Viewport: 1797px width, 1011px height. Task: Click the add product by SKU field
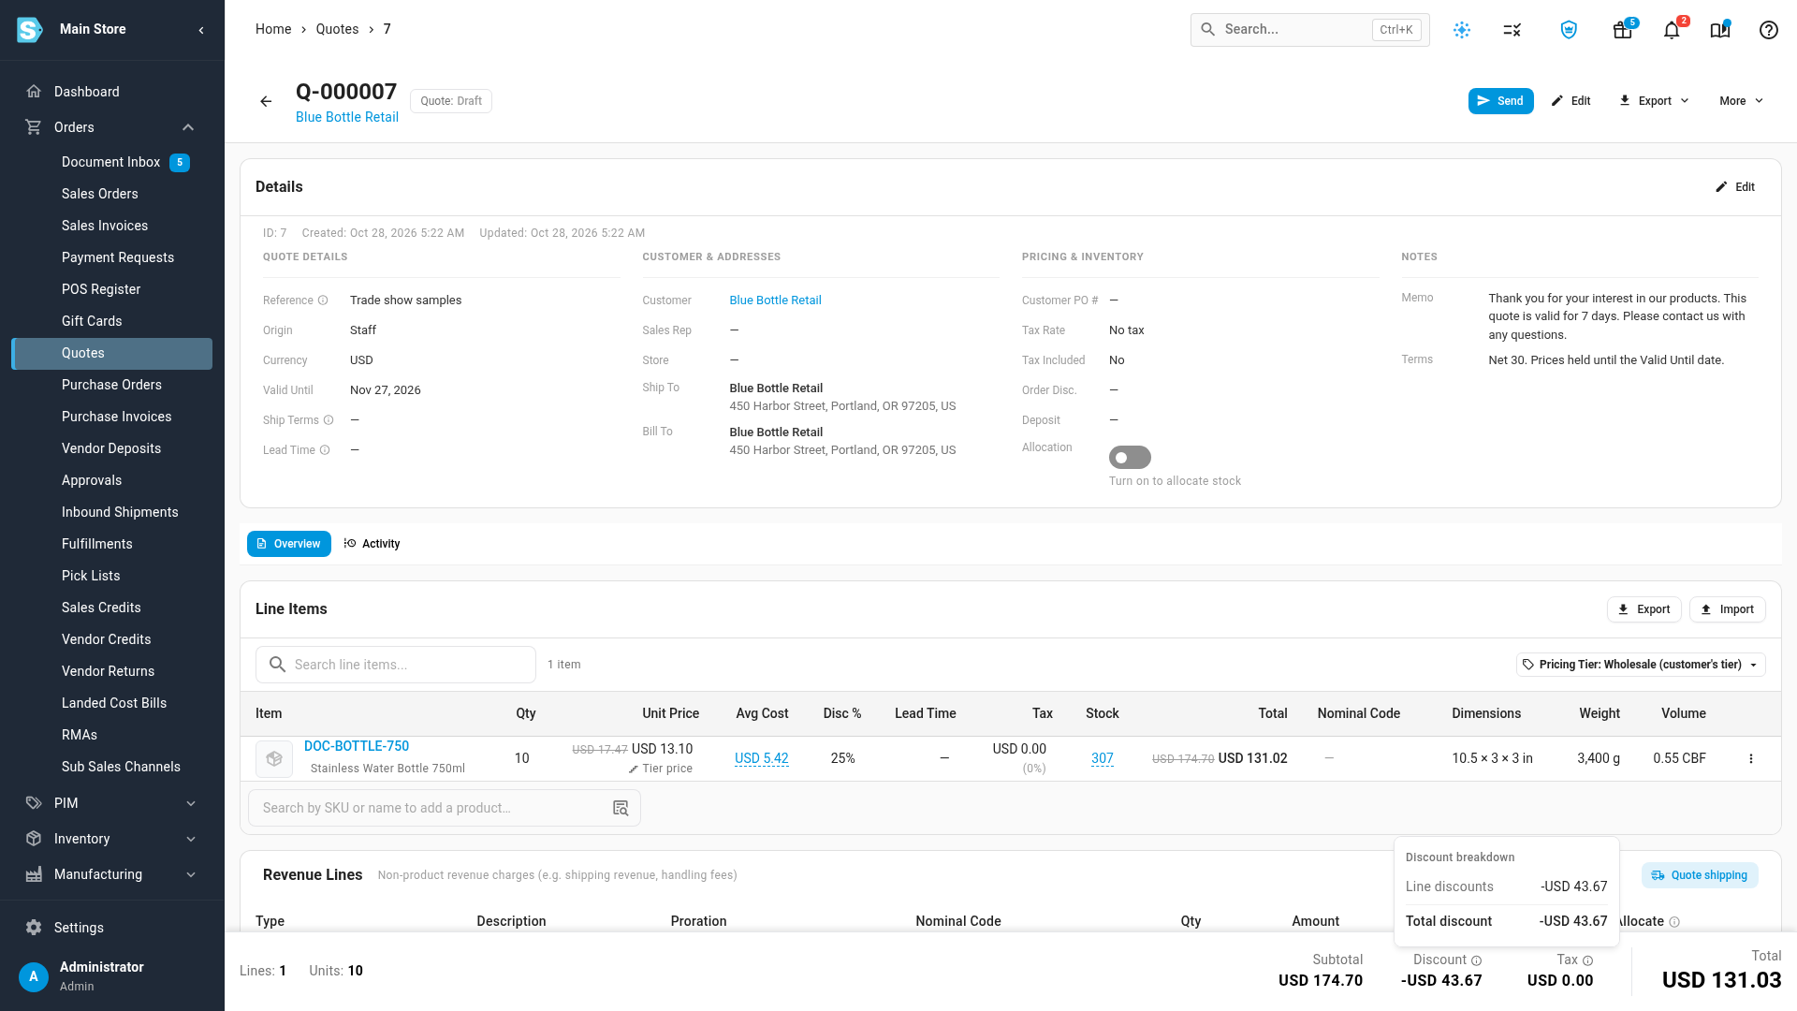pos(445,808)
